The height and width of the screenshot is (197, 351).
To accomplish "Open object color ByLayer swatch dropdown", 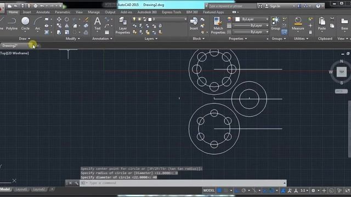I will point(251,20).
